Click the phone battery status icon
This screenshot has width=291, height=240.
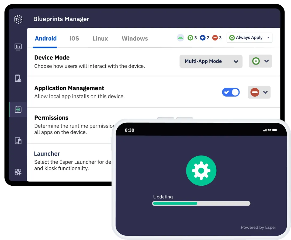point(275,130)
